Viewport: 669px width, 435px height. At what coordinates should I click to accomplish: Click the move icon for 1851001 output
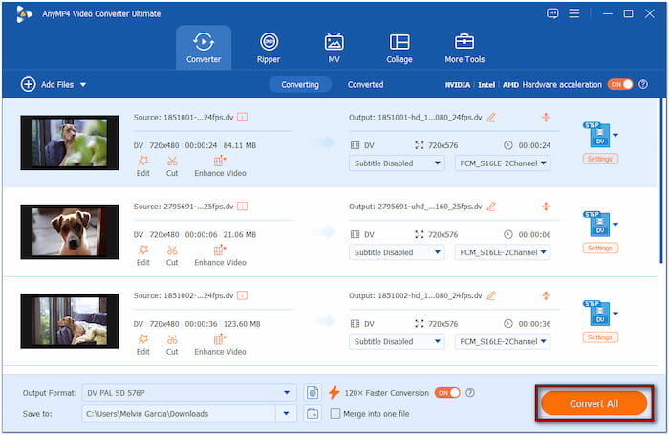click(546, 117)
